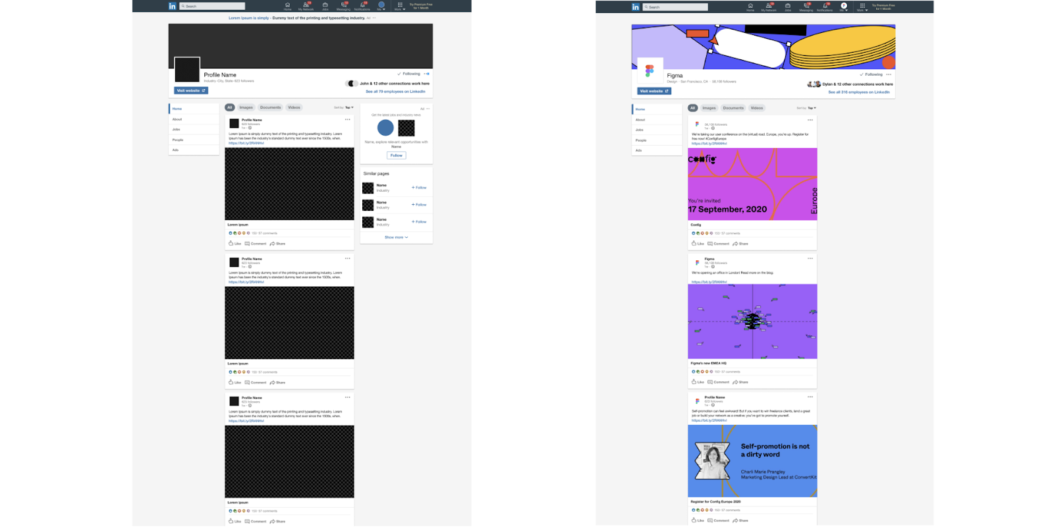Open the Me dropdown on the Profile Name page
Screen dimensions: 1054x527
[381, 6]
